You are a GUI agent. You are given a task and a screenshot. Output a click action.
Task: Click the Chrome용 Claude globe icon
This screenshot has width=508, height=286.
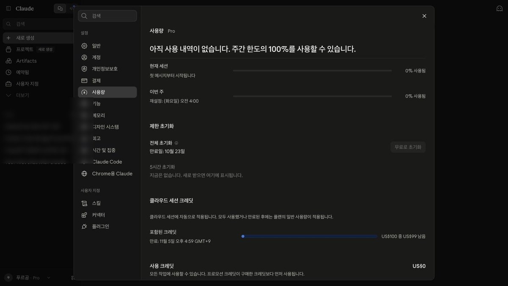[x=84, y=174]
